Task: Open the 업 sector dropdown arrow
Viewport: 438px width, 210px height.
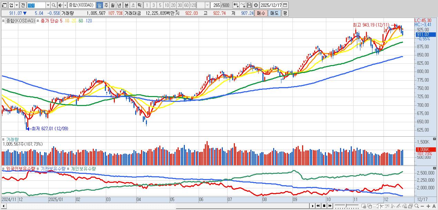Action: coord(17,6)
